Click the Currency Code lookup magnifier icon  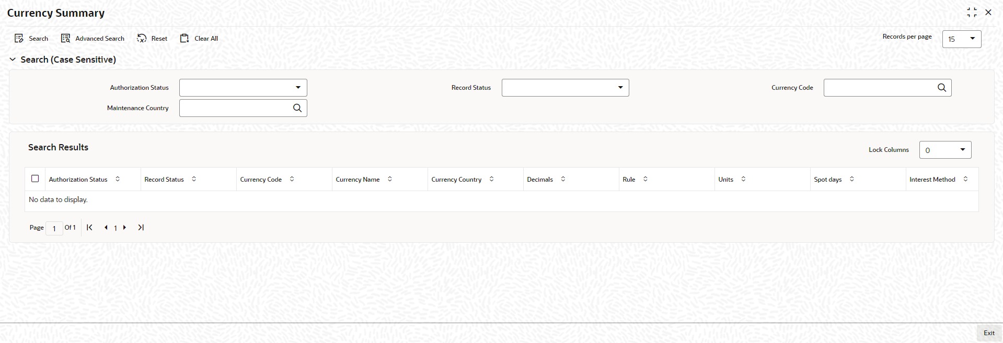[942, 88]
